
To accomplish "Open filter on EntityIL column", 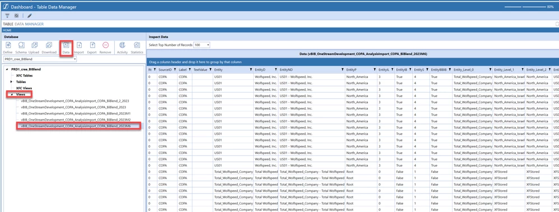I will point(392,70).
